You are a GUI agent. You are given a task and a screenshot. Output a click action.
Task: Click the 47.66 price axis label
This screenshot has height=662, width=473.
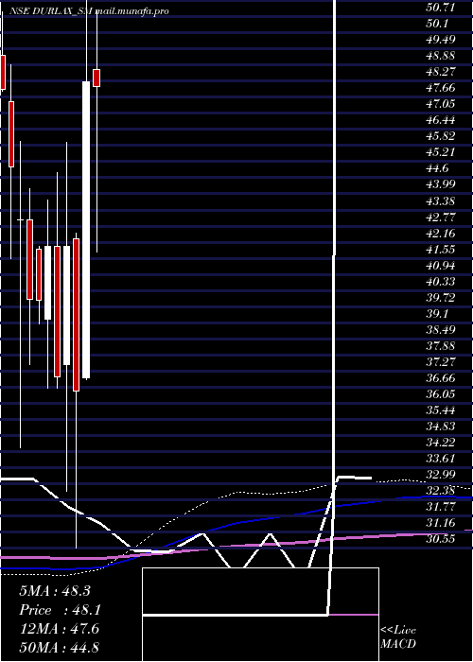coord(440,87)
